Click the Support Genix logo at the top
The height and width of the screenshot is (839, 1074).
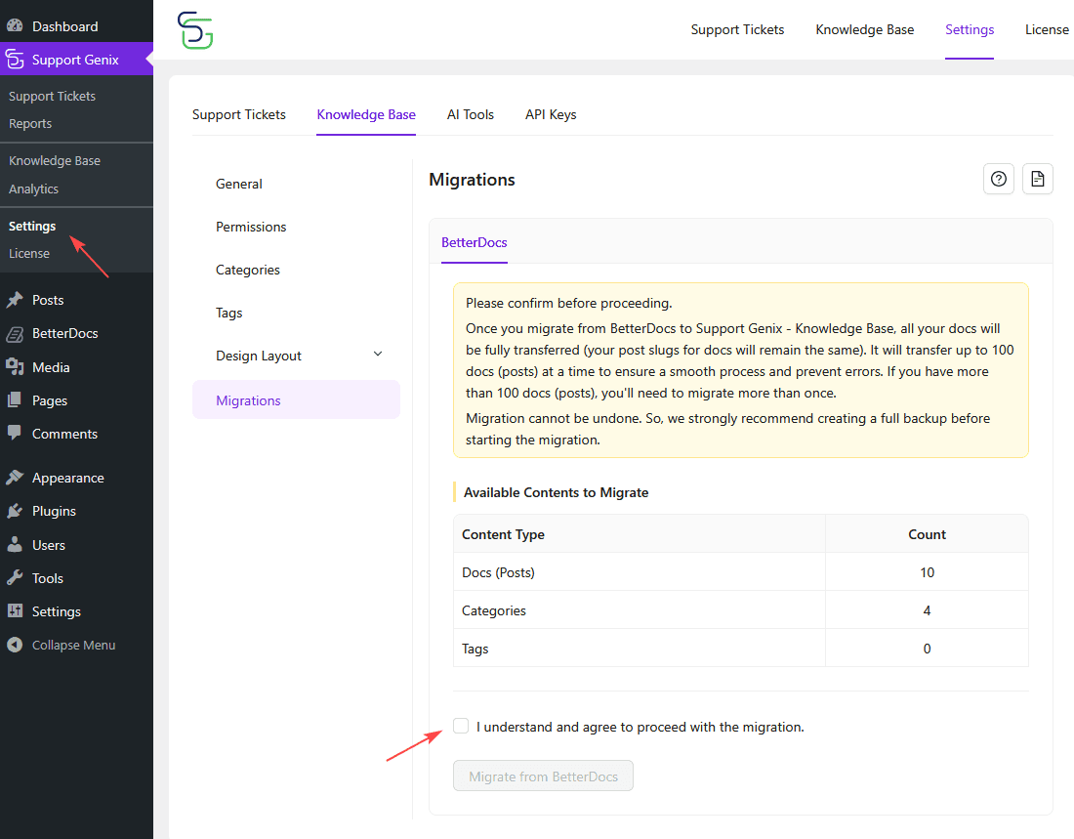tap(194, 30)
